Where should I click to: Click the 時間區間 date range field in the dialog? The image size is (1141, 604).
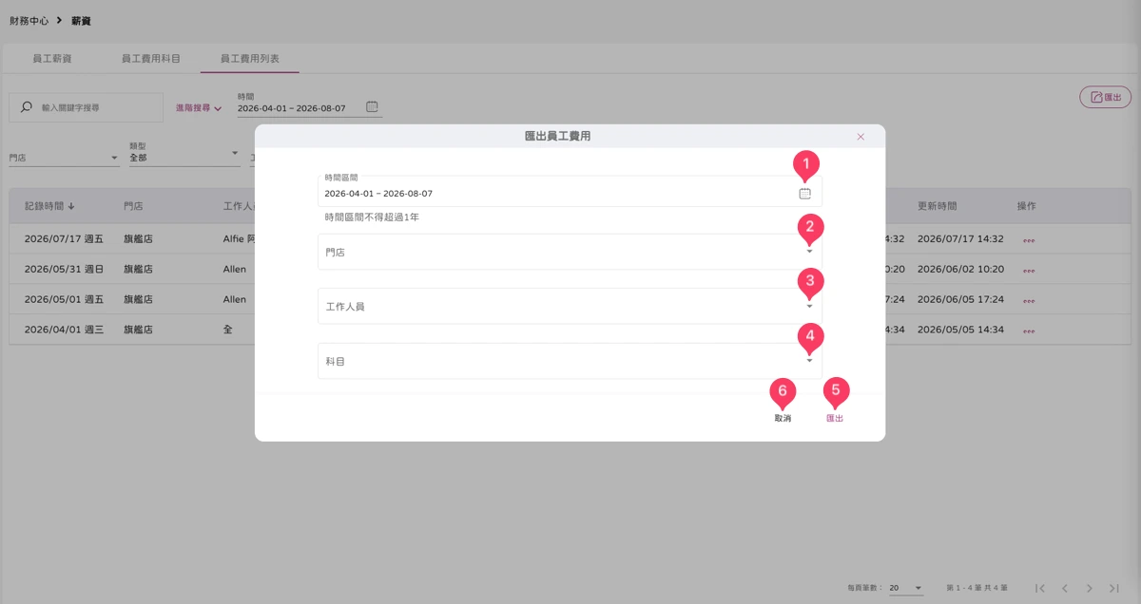click(x=570, y=191)
